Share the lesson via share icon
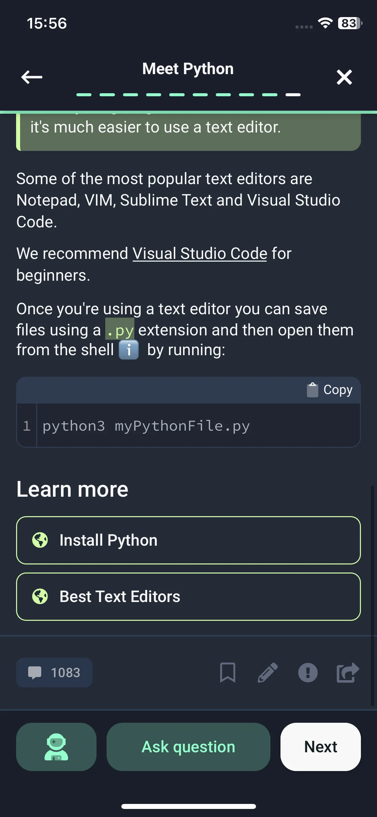The height and width of the screenshot is (817, 377). [x=348, y=672]
